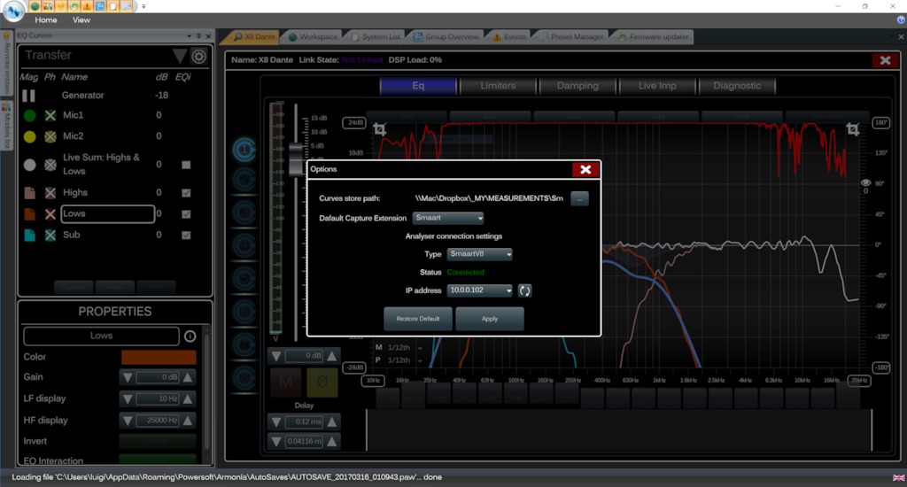907x487 pixels.
Task: Select channel 8 circular button
Action: (x=244, y=378)
